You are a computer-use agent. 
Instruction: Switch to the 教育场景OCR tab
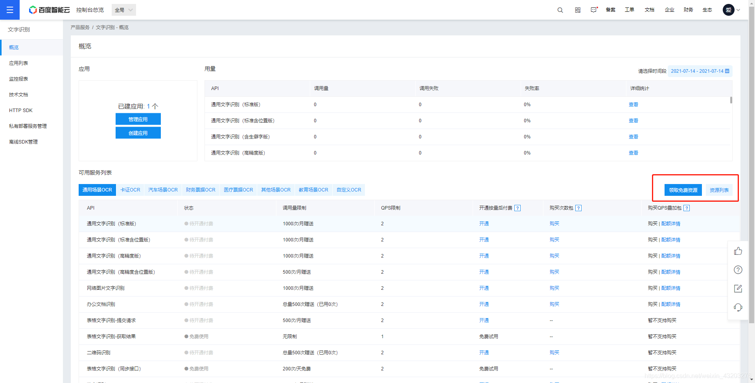pyautogui.click(x=313, y=190)
